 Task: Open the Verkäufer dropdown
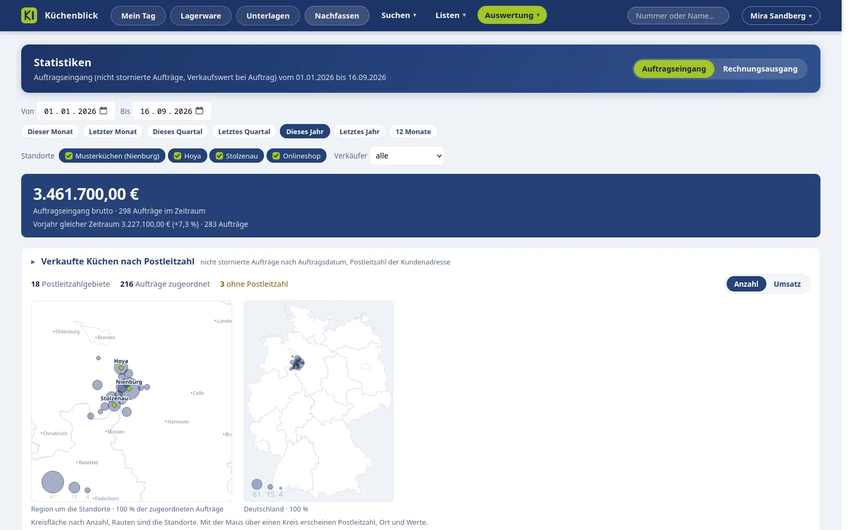coord(407,156)
